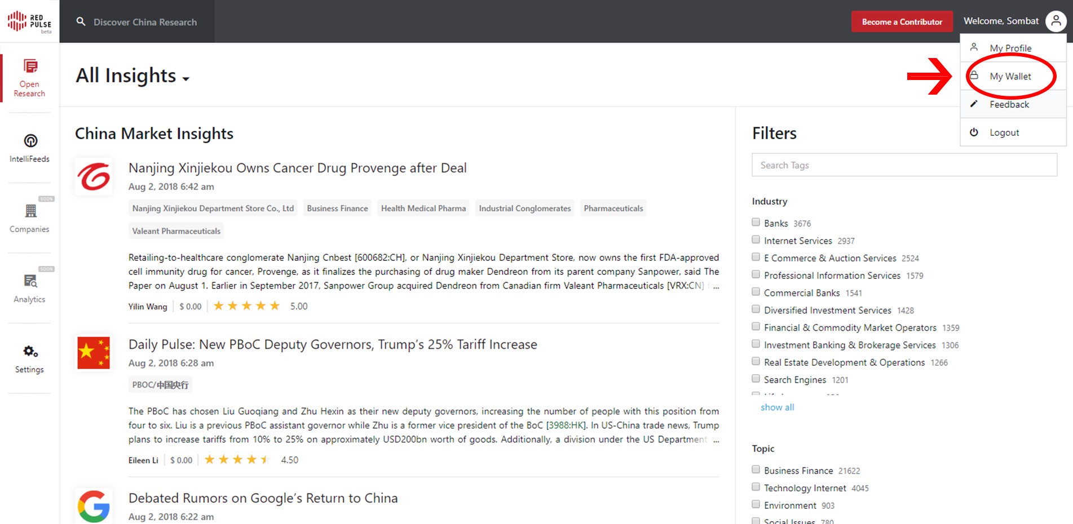Click the user avatar icon
1073x524 pixels.
tap(1056, 21)
